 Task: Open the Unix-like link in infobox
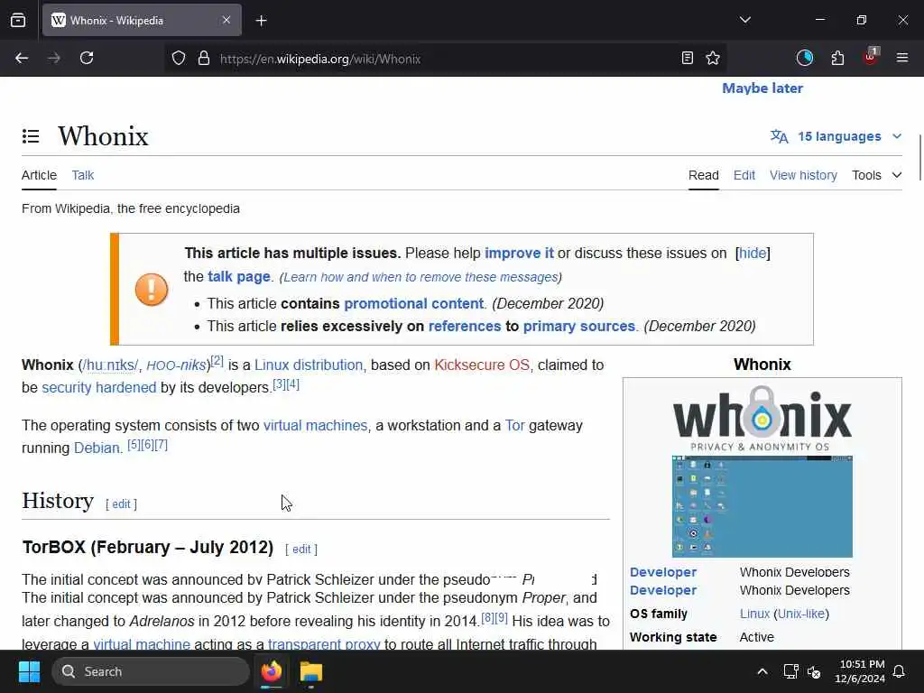click(x=801, y=614)
